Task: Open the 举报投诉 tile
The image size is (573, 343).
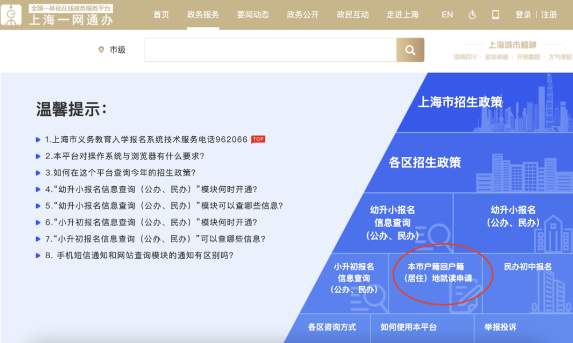Action: point(500,327)
